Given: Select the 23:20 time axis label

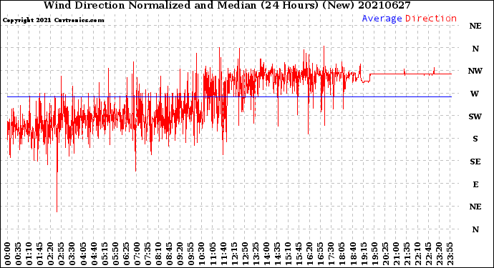Looking at the screenshot, I should click(x=439, y=254).
